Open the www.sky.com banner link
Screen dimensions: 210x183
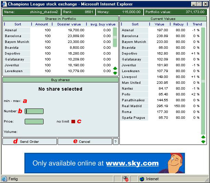[132, 163]
